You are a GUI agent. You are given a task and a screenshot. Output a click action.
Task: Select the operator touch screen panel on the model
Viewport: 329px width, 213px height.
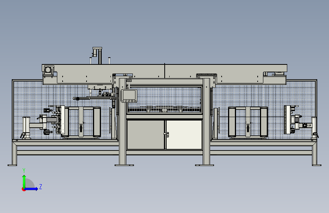[129, 96]
